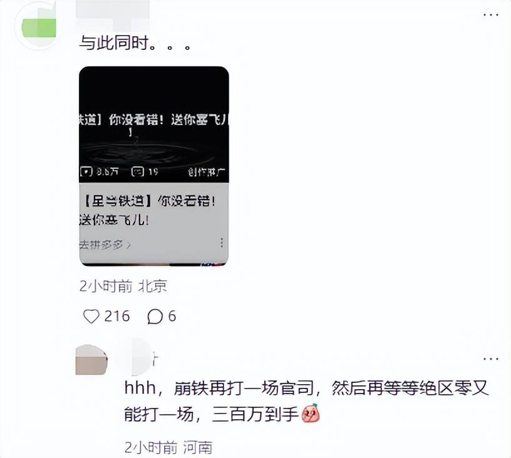Open the shared video thumbnail
Image resolution: width=511 pixels, height=458 pixels.
pos(154,125)
